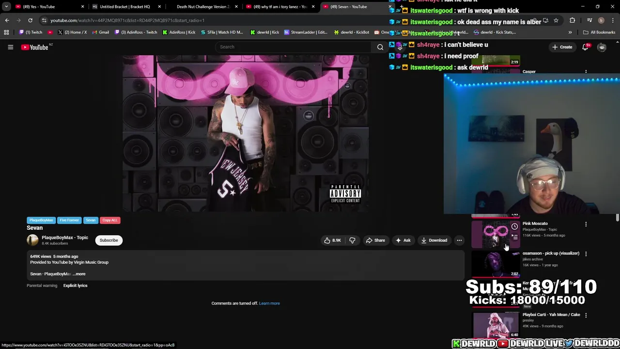Go back in browser history
620x349 pixels.
[7, 20]
